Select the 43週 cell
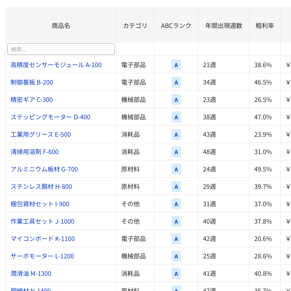Screen dimensions: 291x291 [224, 134]
